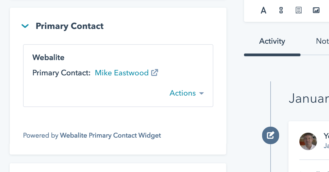The width and height of the screenshot is (329, 172).
Task: Click the user avatar photo in the note
Action: coord(308,141)
